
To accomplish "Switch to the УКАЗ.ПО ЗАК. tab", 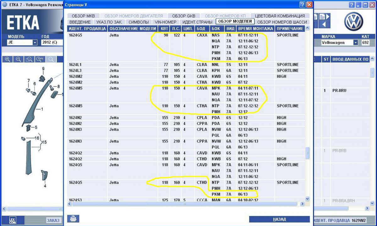I will coord(109,22).
